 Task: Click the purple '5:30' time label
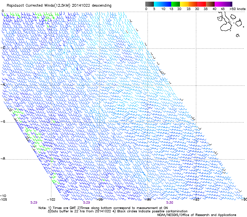[170, 203]
